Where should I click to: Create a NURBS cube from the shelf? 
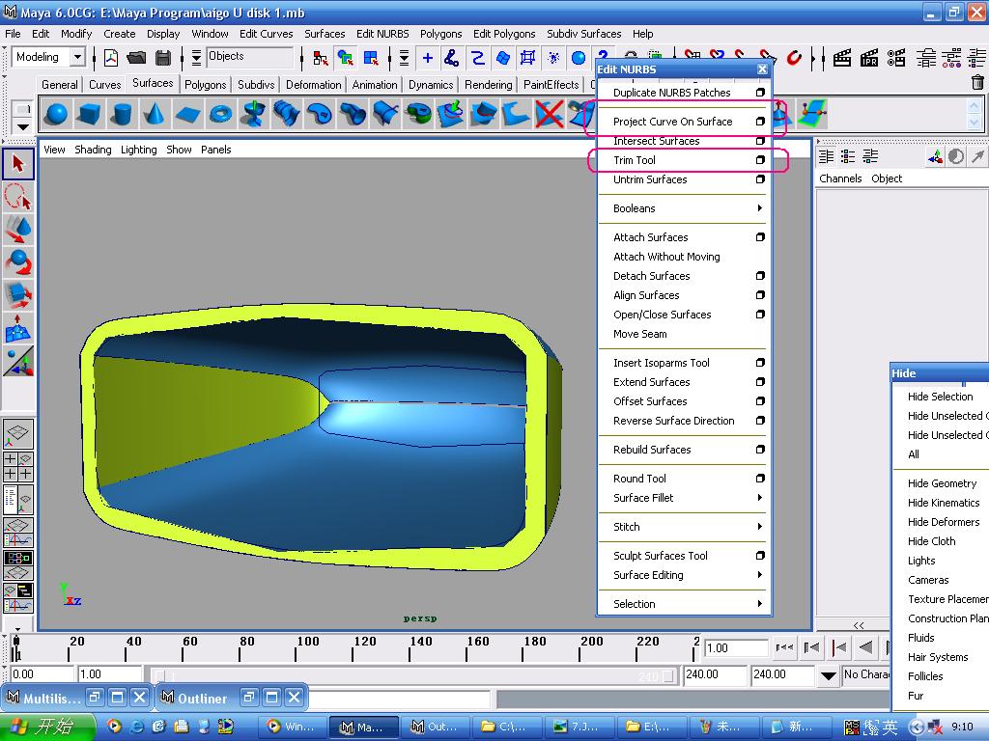coord(88,114)
